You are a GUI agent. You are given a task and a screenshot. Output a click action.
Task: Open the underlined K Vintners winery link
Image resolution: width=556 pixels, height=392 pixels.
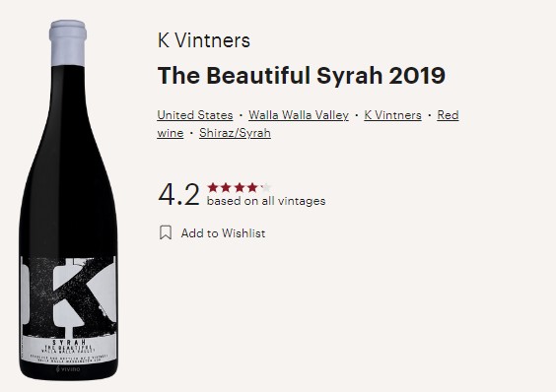point(393,115)
